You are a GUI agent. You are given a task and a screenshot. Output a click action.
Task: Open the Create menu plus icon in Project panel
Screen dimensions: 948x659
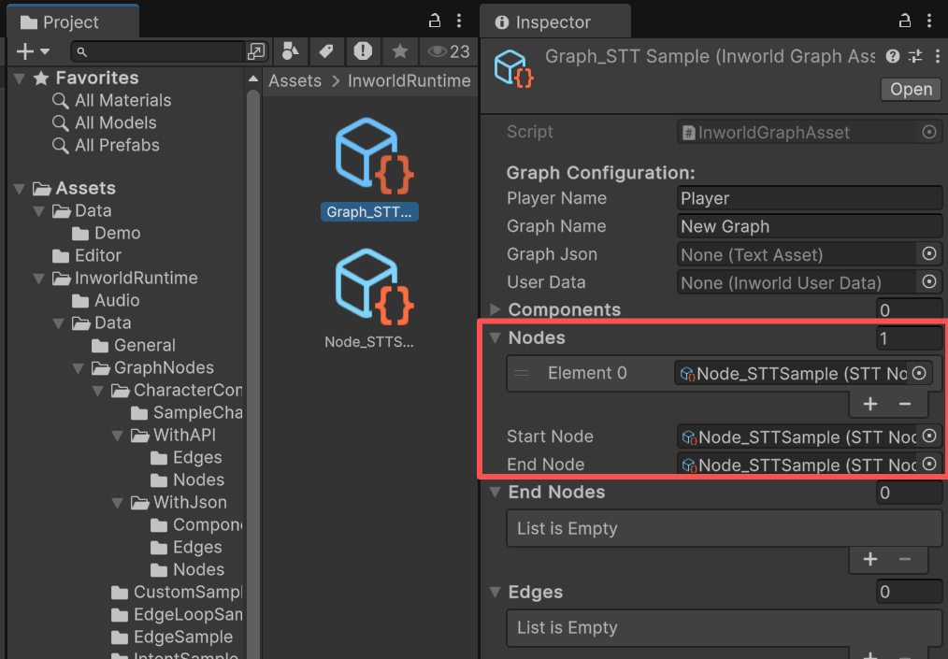click(x=24, y=51)
